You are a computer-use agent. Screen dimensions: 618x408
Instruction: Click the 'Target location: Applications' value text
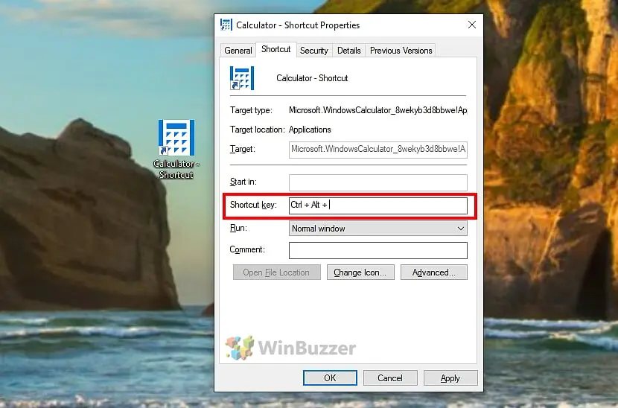click(x=310, y=130)
